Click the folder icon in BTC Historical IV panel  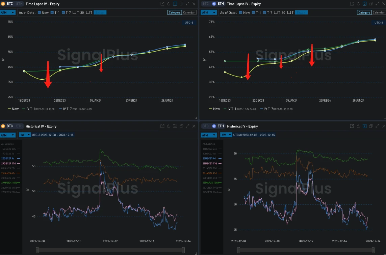pos(175,126)
